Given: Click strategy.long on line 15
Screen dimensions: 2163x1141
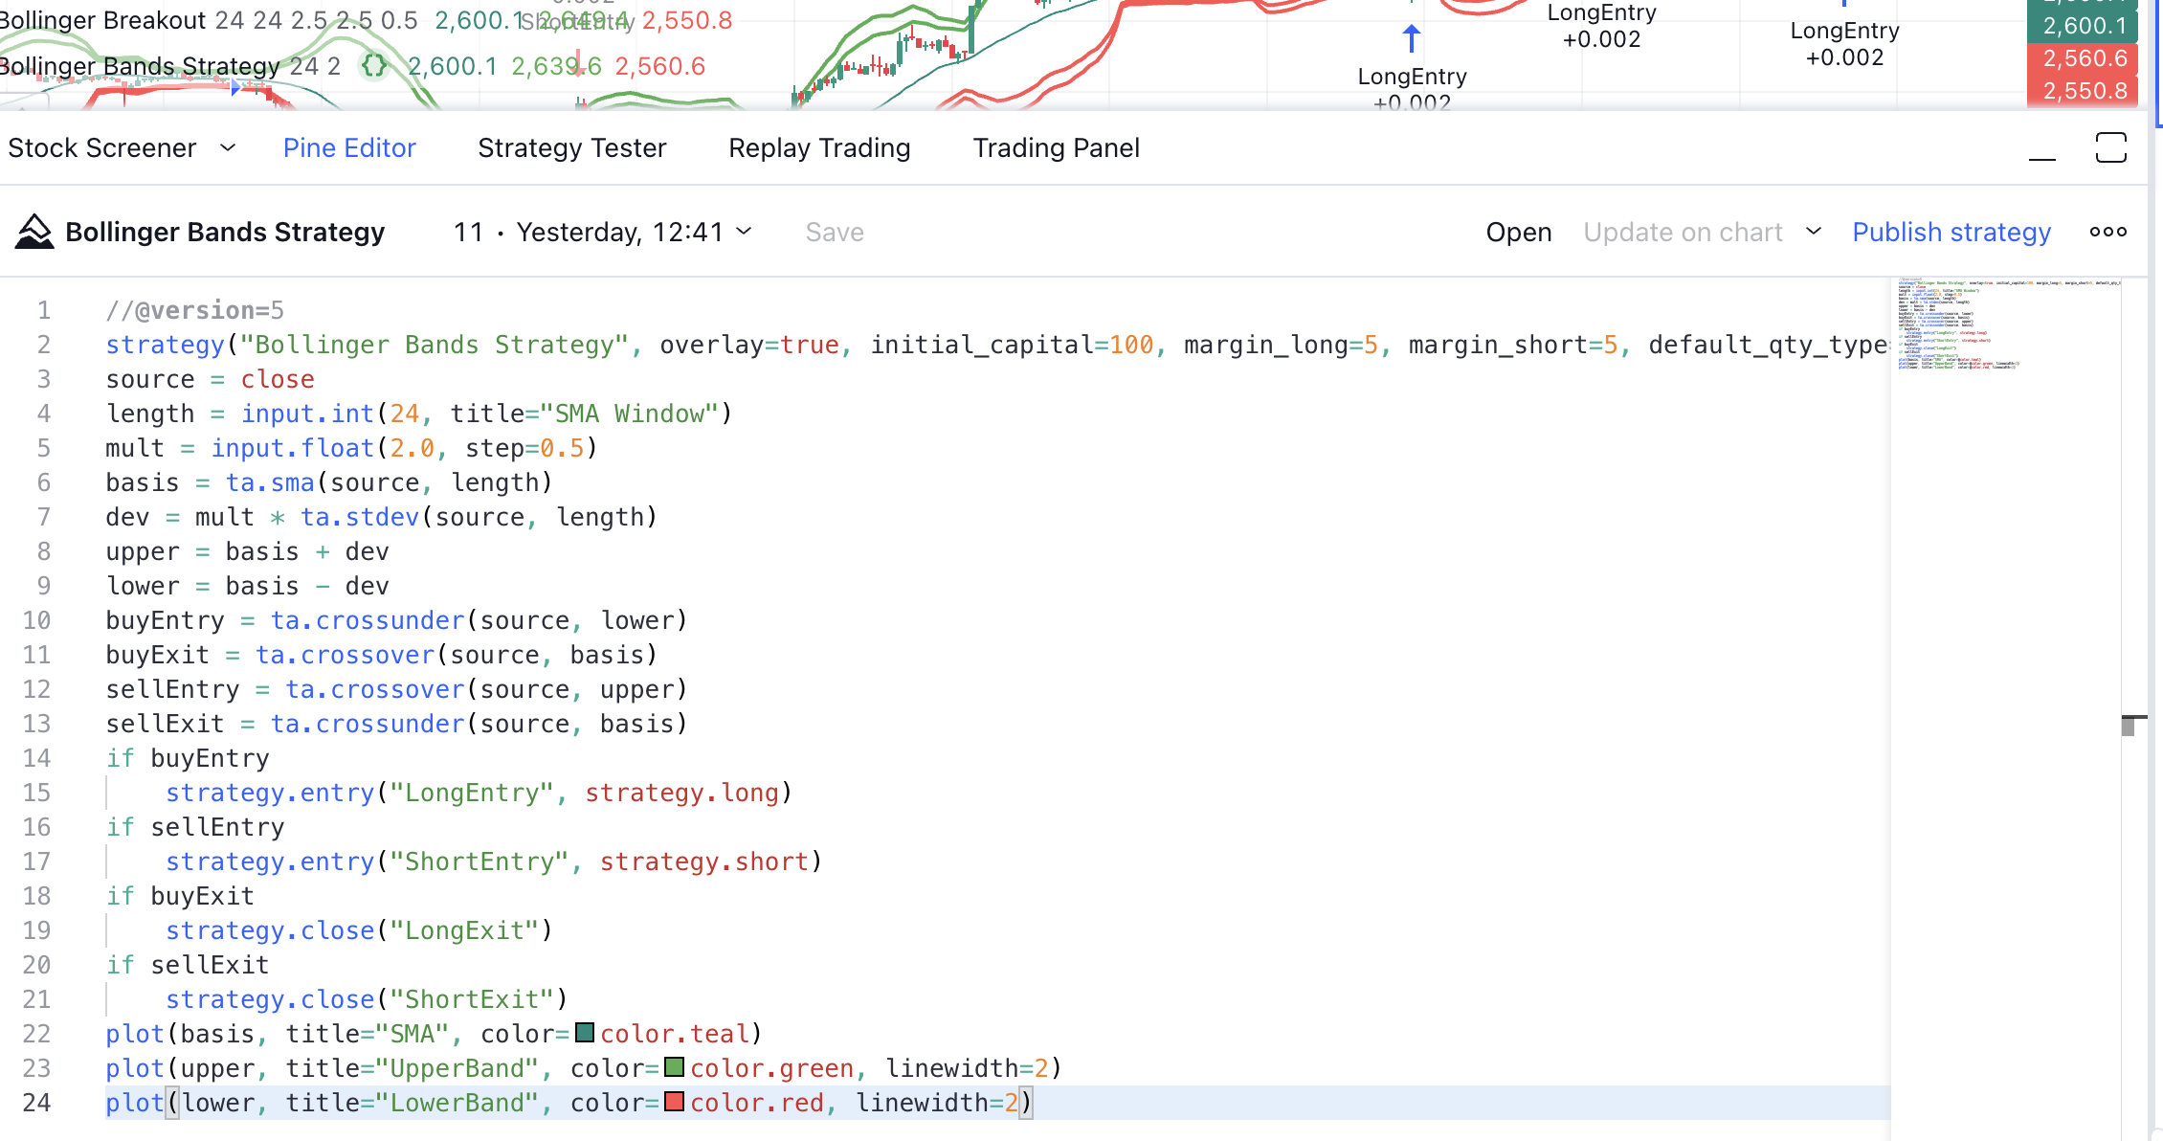Looking at the screenshot, I should [x=682, y=793].
